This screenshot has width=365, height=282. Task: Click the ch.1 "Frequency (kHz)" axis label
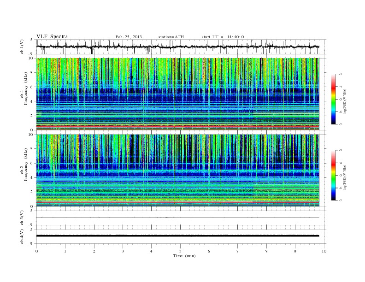[26, 88]
